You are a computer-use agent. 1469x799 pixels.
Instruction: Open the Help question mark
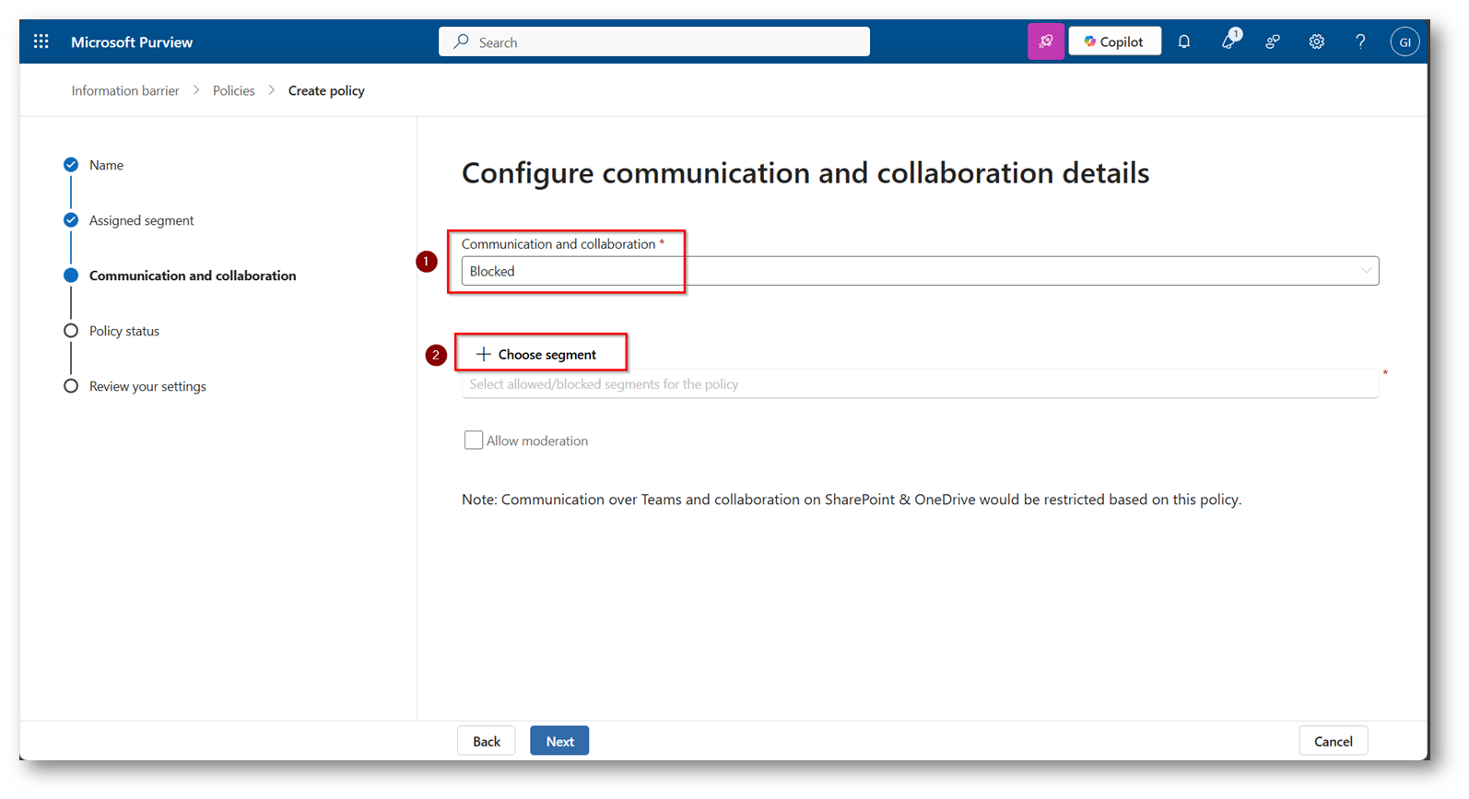[x=1360, y=41]
